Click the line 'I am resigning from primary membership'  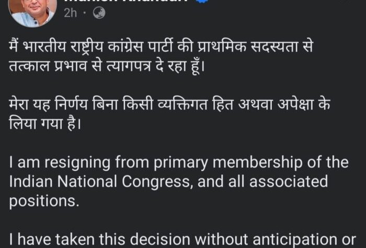coord(178,162)
